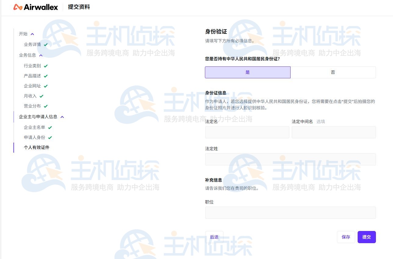Click the checkmark beside 营业分布
This screenshot has width=393, height=259.
click(x=46, y=106)
